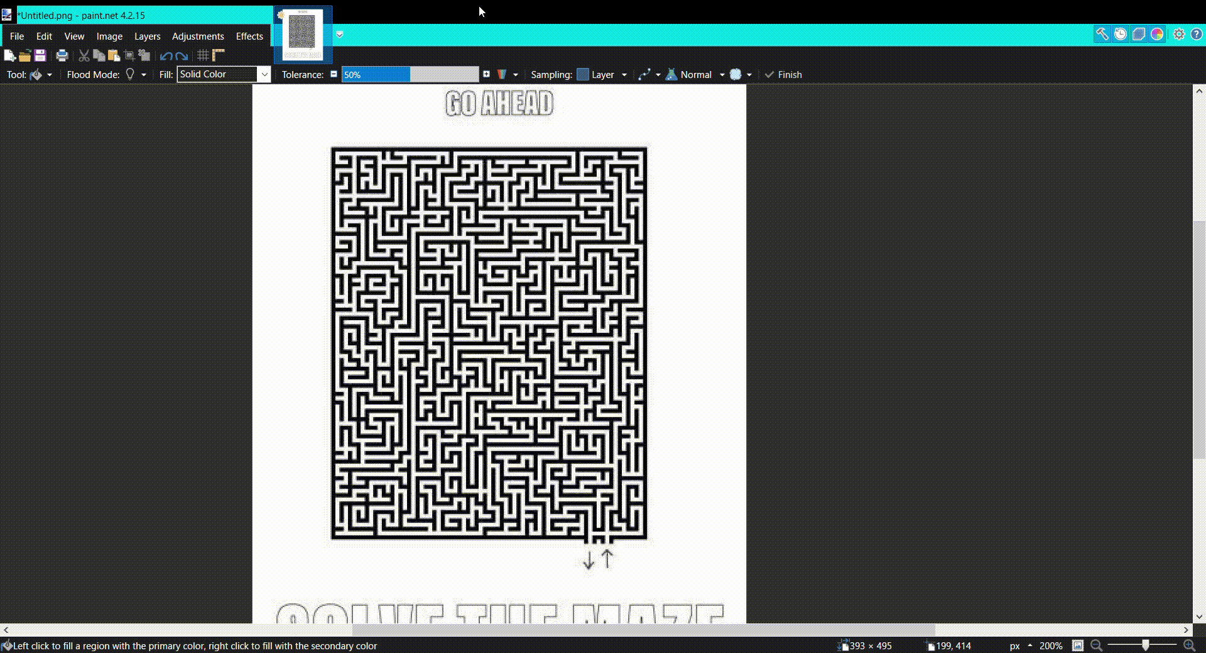Click the horizontal scrollbar right arrow
This screenshot has width=1206, height=653.
pos(1187,630)
